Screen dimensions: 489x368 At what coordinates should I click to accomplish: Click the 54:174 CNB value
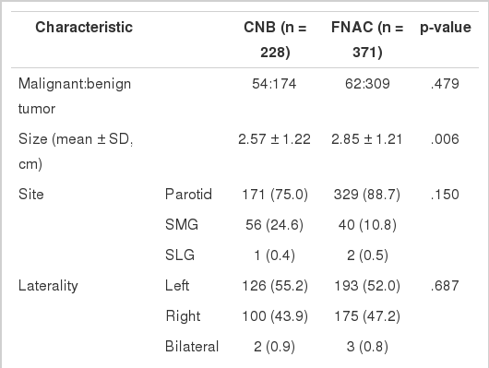coord(274,84)
